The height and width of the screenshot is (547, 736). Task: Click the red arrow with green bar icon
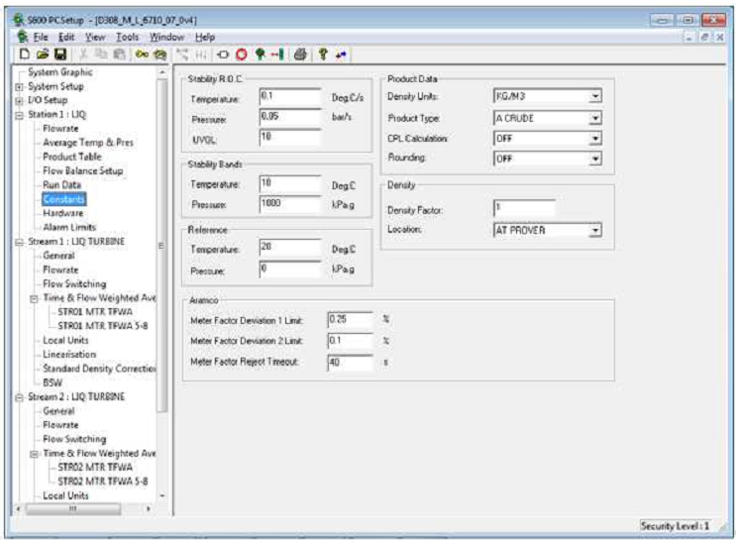[277, 55]
